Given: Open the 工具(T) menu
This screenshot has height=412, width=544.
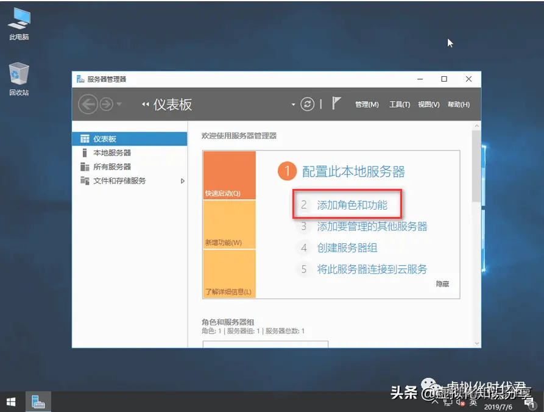Looking at the screenshot, I should [x=400, y=104].
